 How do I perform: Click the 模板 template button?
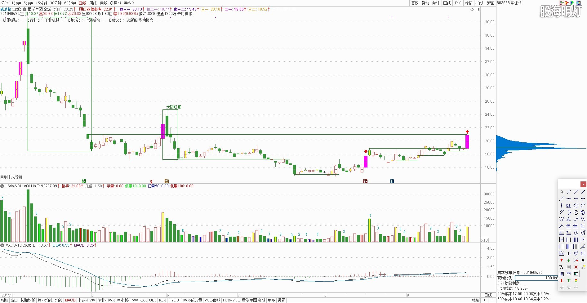[x=476, y=300]
